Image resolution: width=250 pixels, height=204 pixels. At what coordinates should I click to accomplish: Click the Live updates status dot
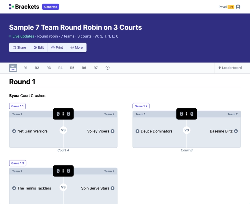(x=10, y=36)
